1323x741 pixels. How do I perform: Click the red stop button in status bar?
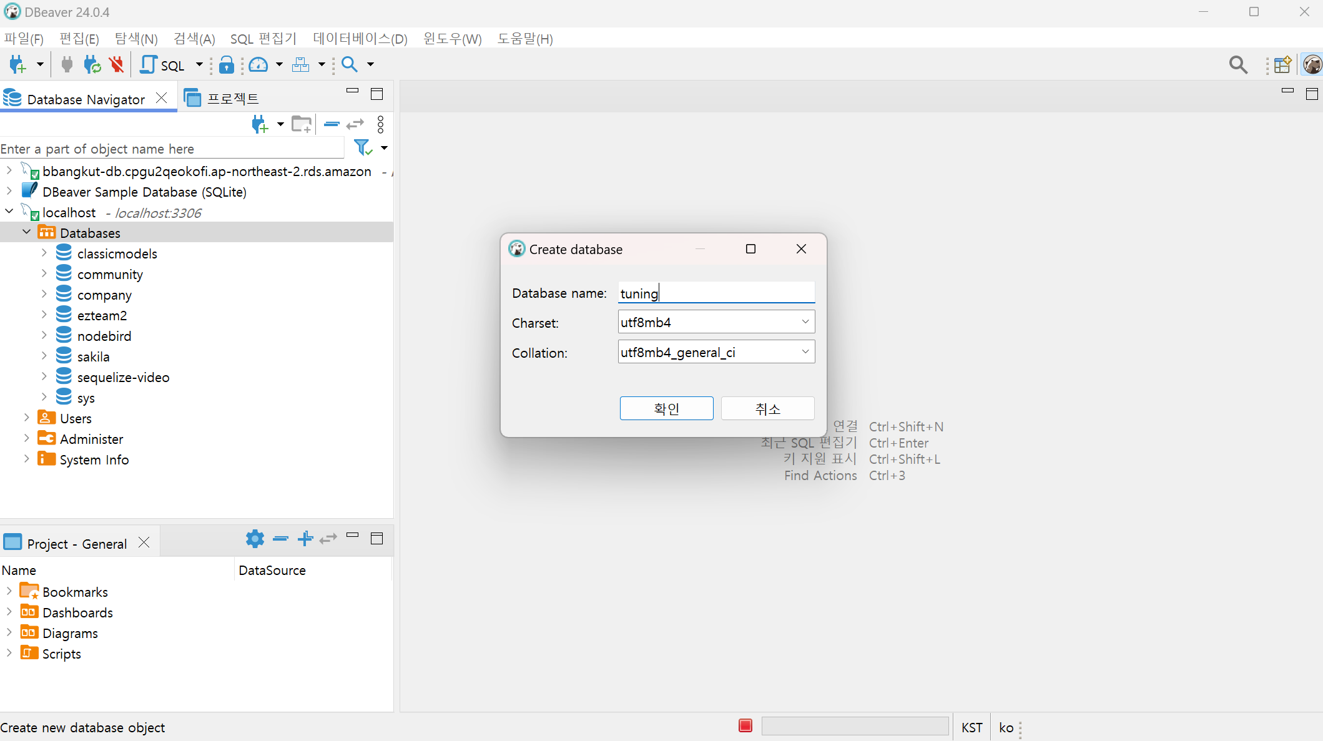point(745,726)
